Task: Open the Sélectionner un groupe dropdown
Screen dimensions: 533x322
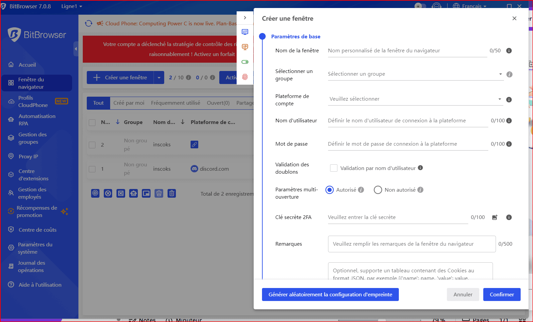Action: click(x=415, y=74)
